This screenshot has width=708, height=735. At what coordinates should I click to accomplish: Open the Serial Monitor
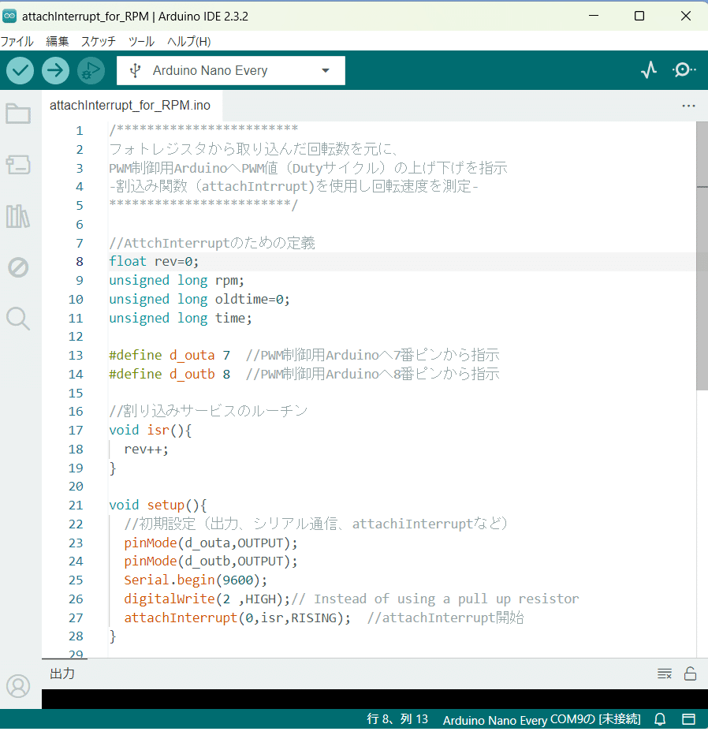[x=684, y=70]
